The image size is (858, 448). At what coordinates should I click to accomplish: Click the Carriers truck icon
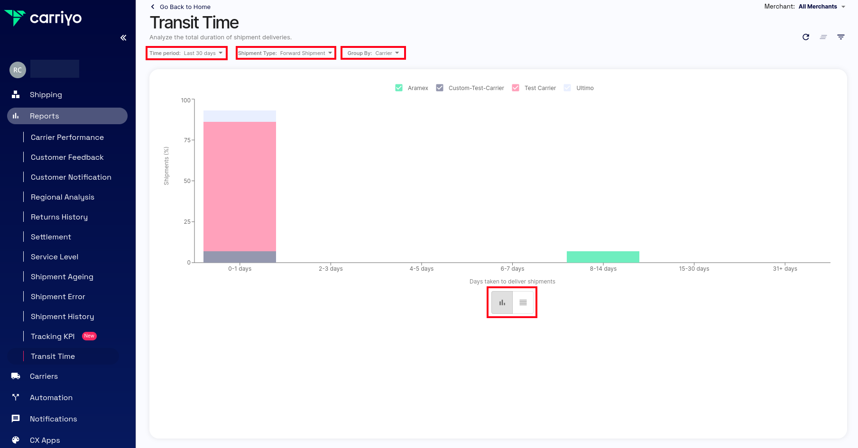click(16, 376)
